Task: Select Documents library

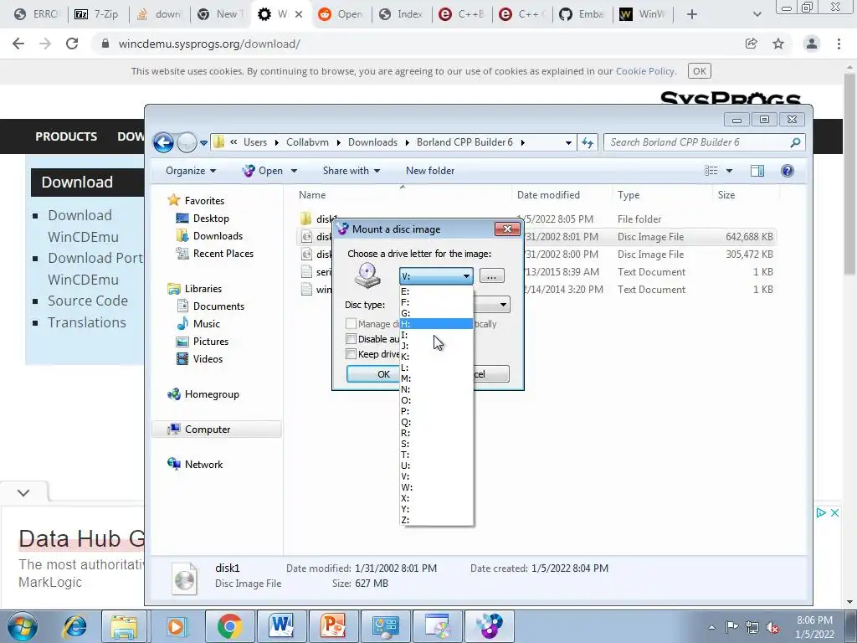Action: 218,306
